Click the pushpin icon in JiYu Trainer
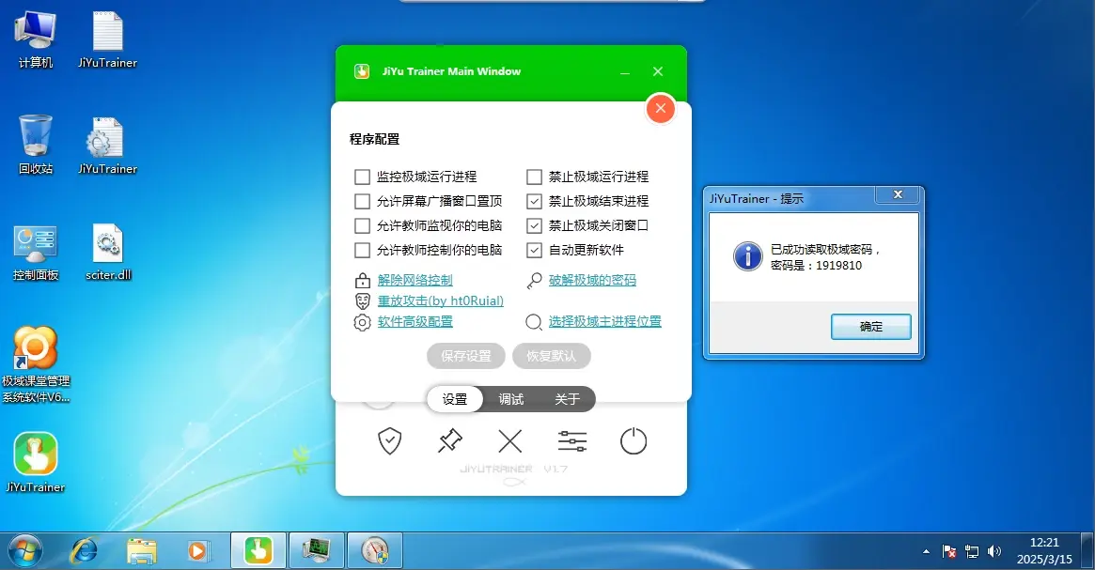 [449, 440]
